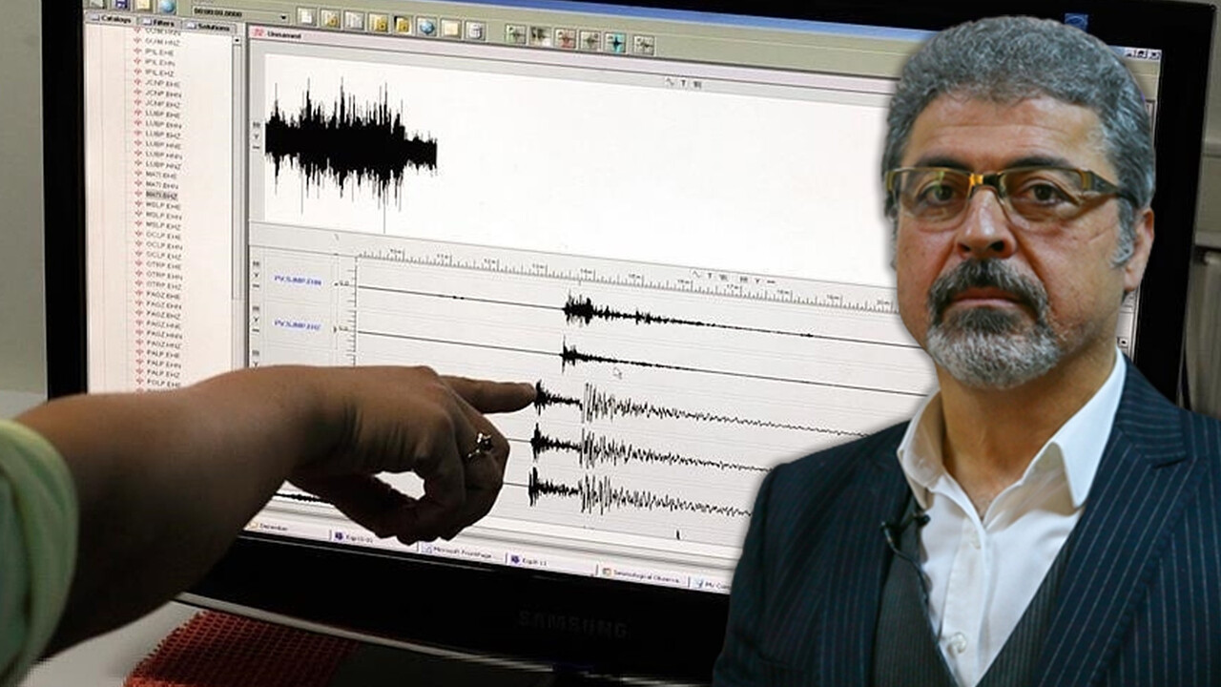Click the red icon beside MSLP EHE
1221x687 pixels.
click(x=138, y=205)
